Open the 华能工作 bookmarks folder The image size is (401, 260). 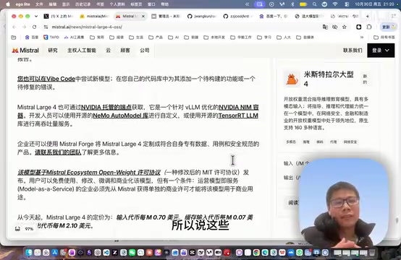(x=241, y=38)
